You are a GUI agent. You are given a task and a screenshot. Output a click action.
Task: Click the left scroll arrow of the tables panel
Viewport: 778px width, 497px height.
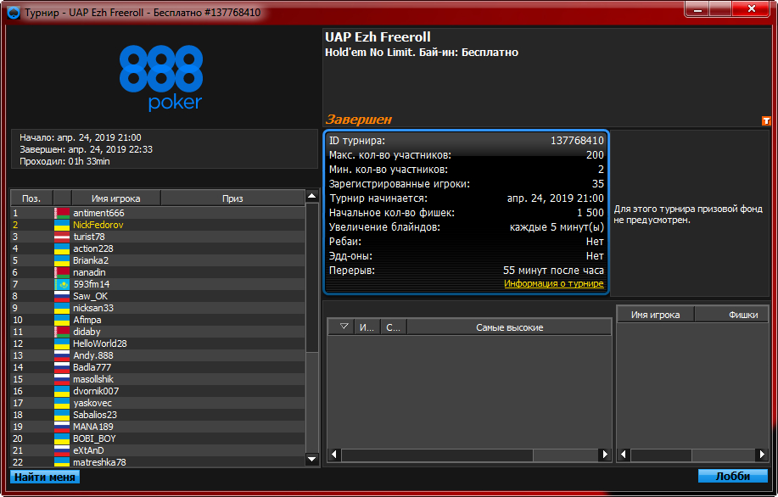[x=334, y=455]
